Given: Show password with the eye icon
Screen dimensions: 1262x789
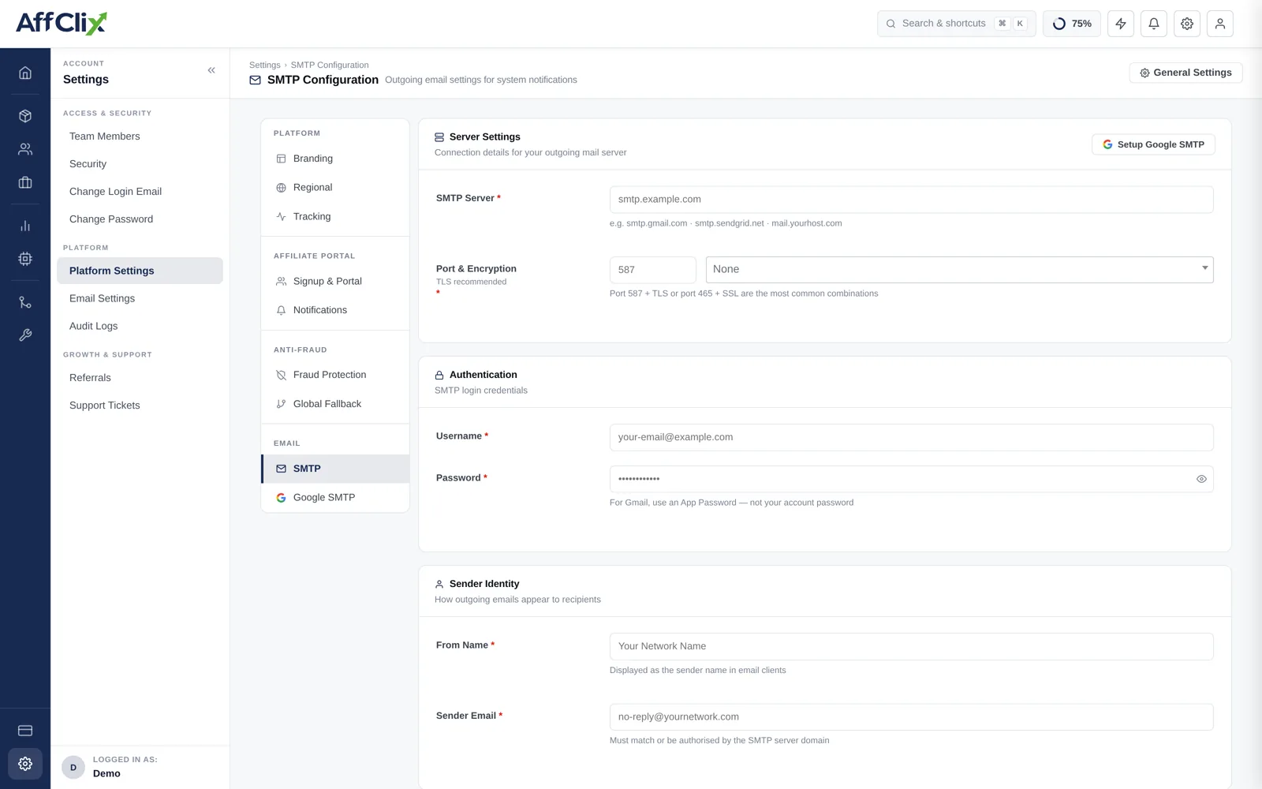Looking at the screenshot, I should coord(1201,479).
